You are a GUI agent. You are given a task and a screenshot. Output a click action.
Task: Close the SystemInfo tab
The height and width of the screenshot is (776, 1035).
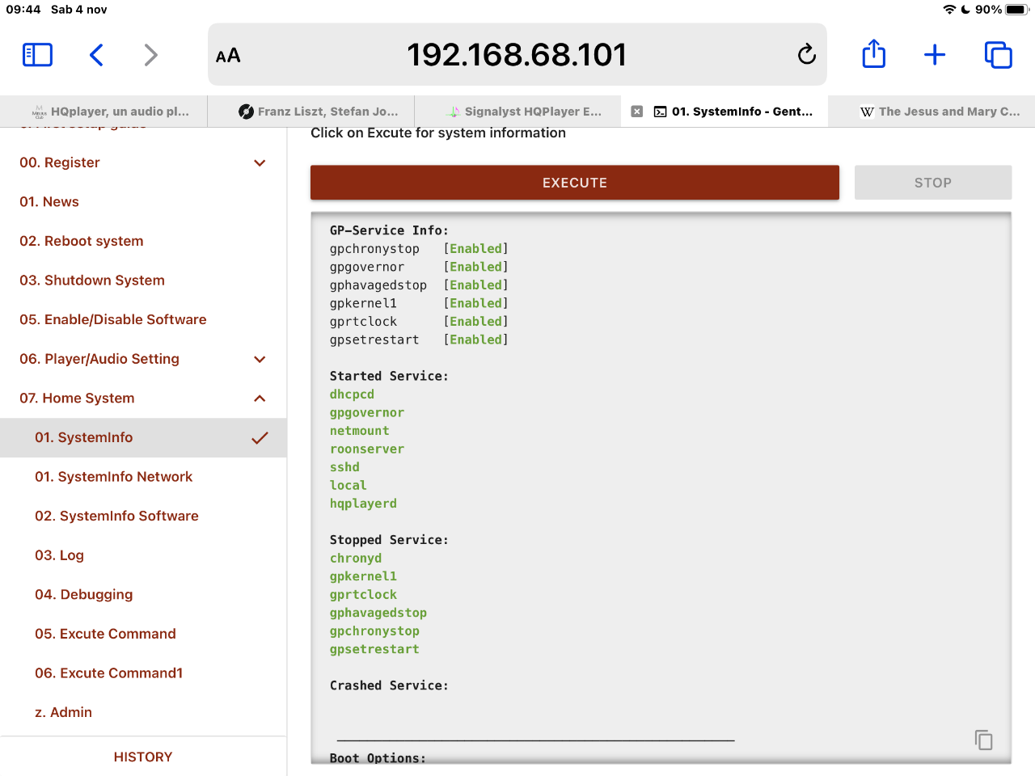click(637, 112)
